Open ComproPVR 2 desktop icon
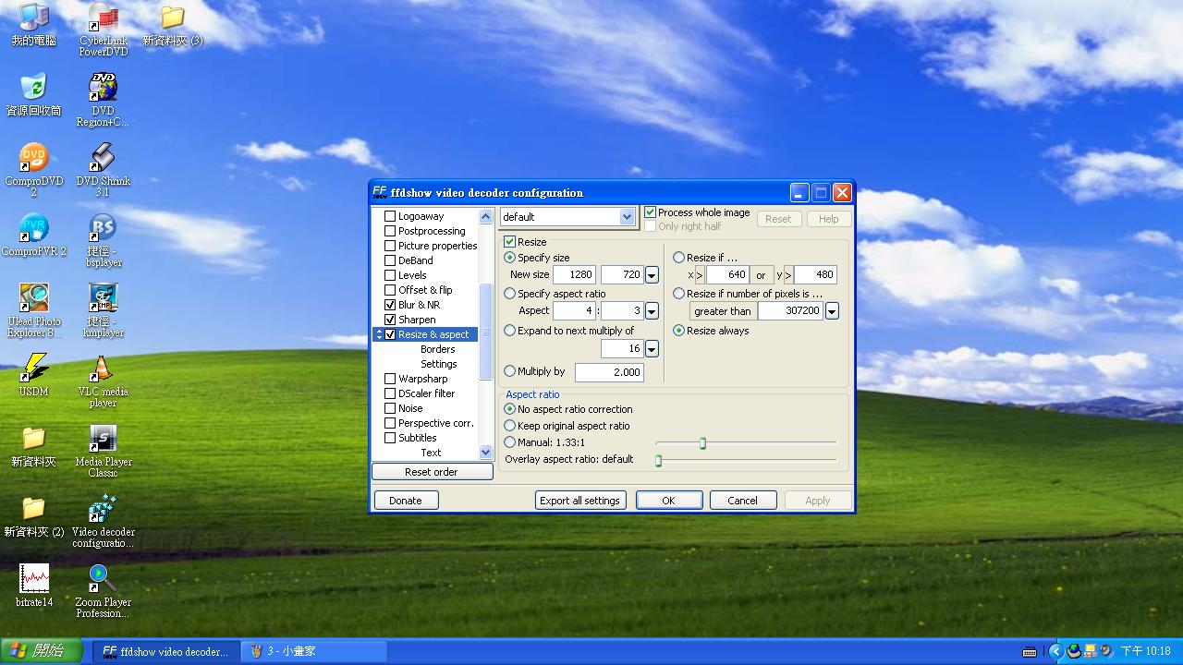This screenshot has width=1183, height=665. tap(34, 230)
